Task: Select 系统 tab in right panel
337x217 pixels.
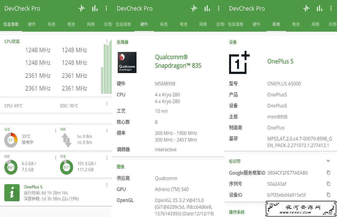Action: point(276,24)
